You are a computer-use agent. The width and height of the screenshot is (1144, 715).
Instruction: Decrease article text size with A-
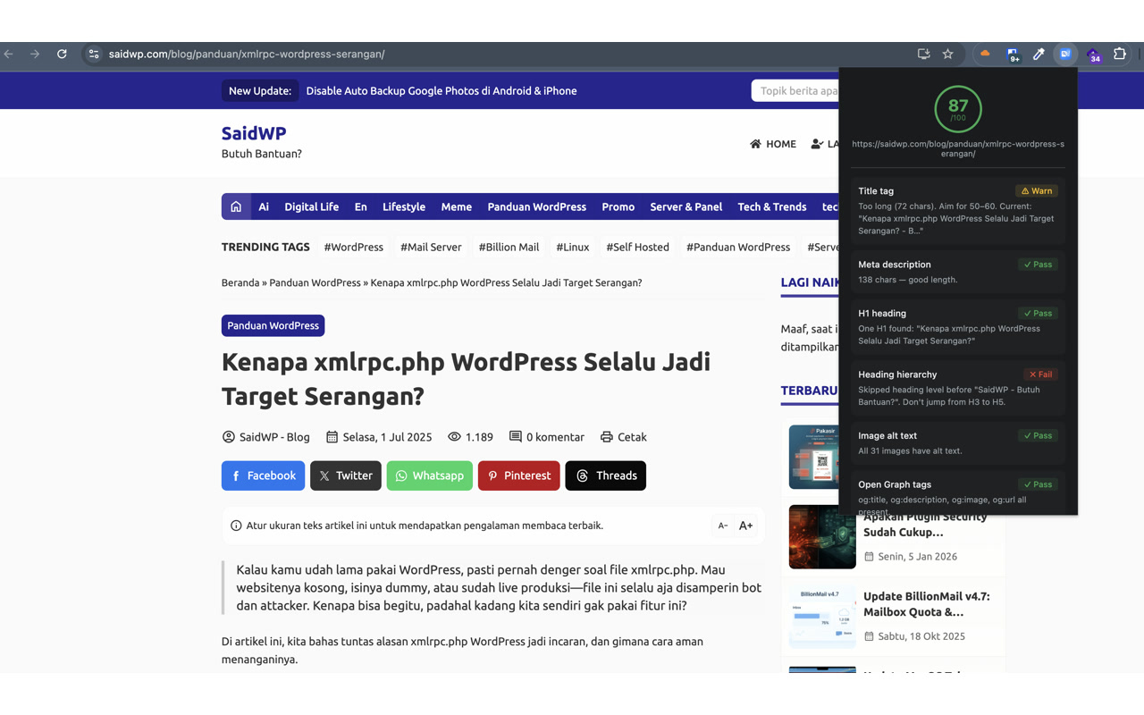[723, 526]
